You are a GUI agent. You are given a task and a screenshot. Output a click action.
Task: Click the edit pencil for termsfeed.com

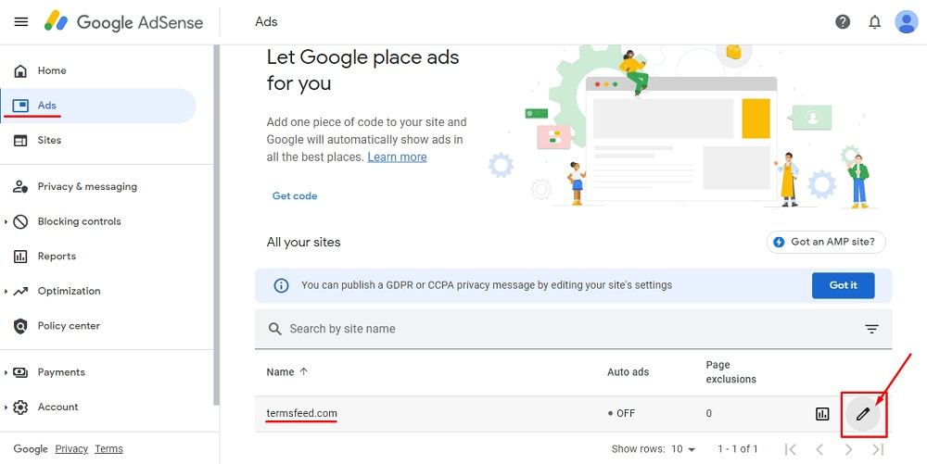863,414
